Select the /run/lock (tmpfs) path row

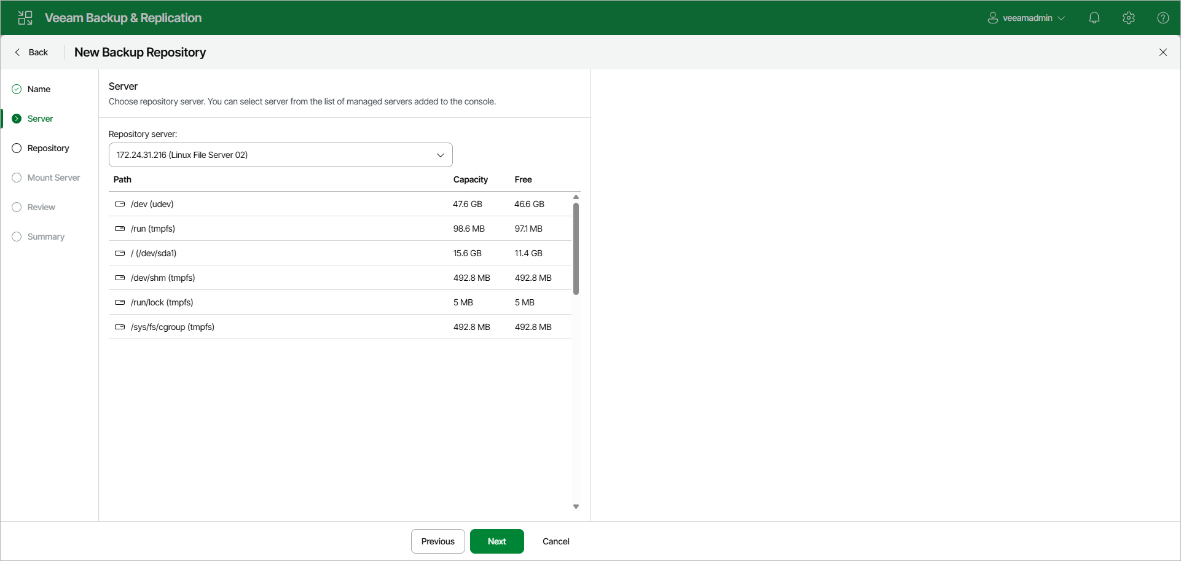point(340,302)
